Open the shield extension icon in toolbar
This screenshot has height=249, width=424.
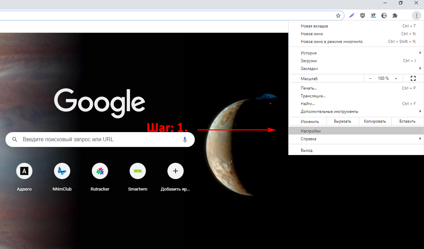[x=363, y=16]
